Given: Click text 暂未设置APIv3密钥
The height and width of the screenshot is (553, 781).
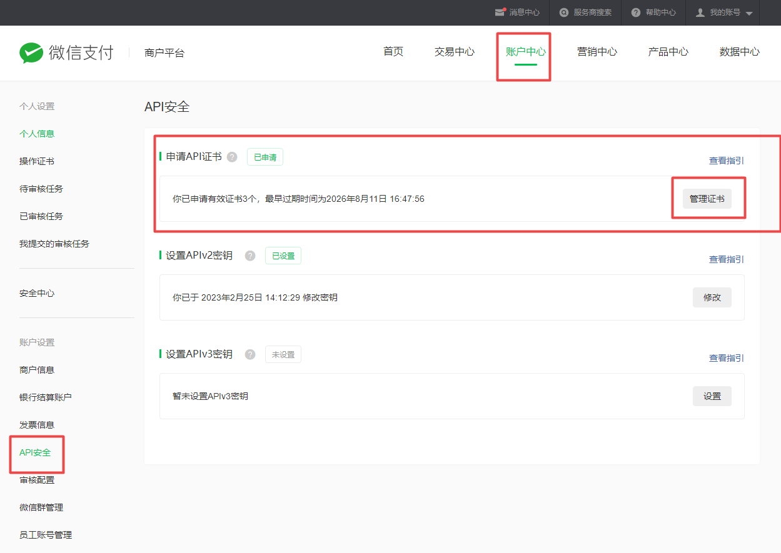Looking at the screenshot, I should (211, 396).
